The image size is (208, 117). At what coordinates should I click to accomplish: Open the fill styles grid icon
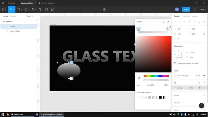pos(199,83)
